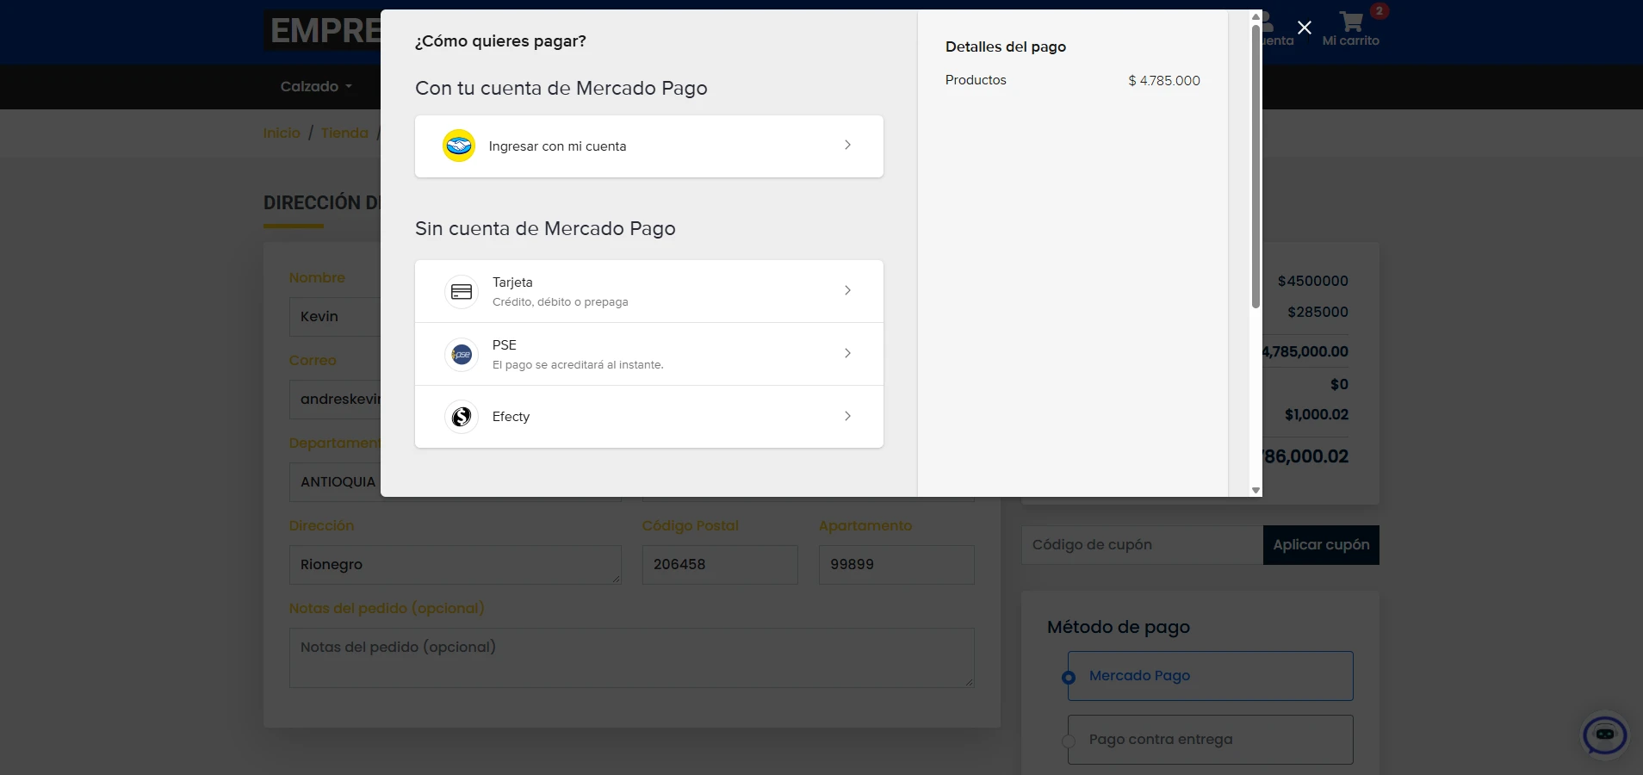
Task: Expand the Calzado navigation dropdown
Action: (x=316, y=86)
